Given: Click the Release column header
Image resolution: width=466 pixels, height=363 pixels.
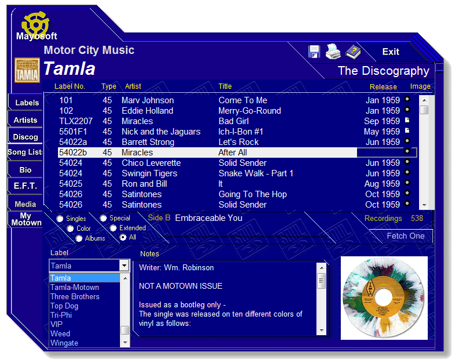Looking at the screenshot, I should [x=383, y=87].
